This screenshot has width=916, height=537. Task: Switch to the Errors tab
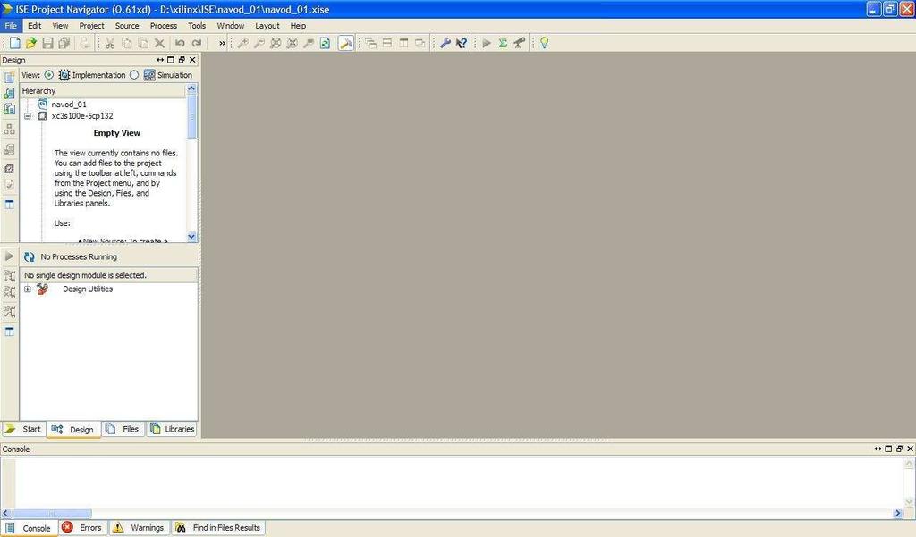(82, 528)
